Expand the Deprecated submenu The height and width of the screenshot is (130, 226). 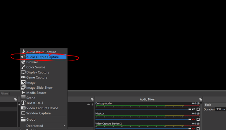(x=44, y=126)
